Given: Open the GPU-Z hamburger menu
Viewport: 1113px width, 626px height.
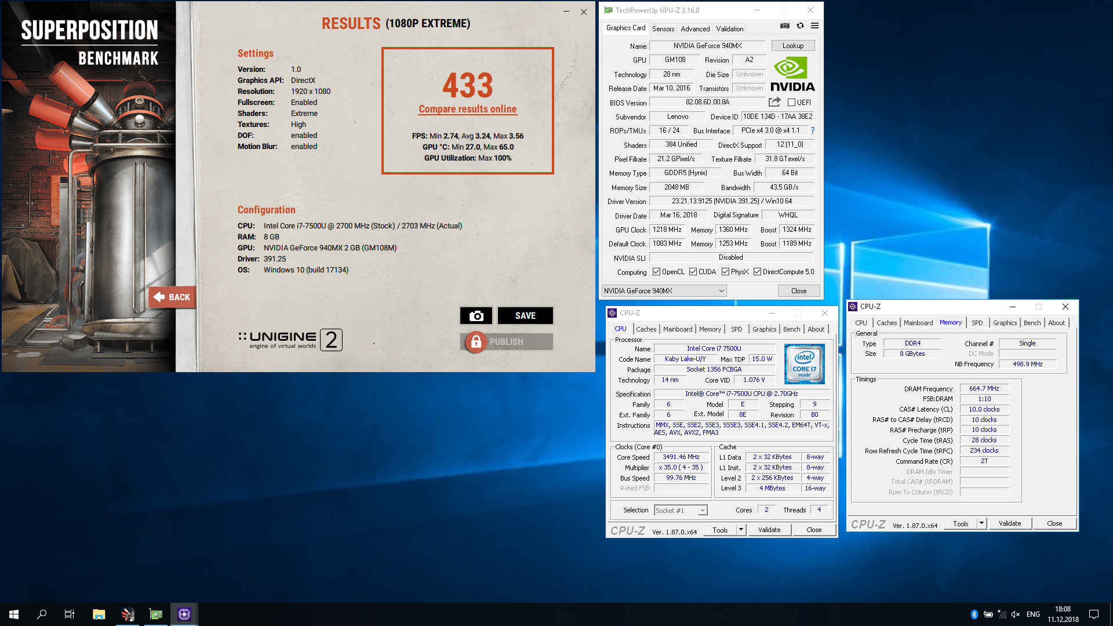Looking at the screenshot, I should (x=814, y=26).
